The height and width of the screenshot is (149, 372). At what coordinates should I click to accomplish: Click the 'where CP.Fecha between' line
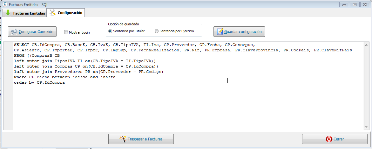pos(65,77)
